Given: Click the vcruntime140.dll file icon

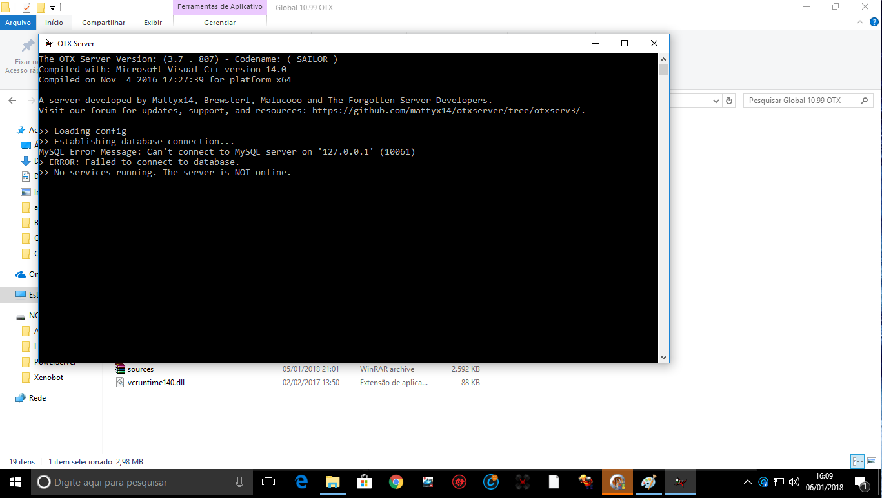Looking at the screenshot, I should click(x=120, y=382).
